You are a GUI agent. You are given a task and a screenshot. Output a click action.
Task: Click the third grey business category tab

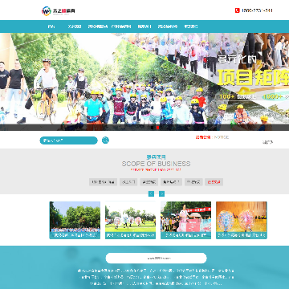[x=149, y=182]
